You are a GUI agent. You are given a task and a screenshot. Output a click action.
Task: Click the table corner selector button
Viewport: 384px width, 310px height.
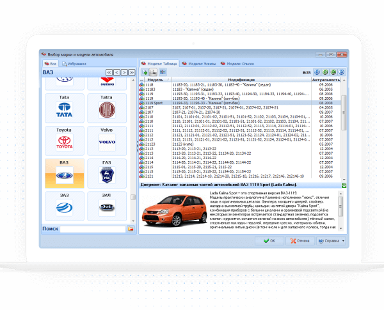pyautogui.click(x=141, y=80)
